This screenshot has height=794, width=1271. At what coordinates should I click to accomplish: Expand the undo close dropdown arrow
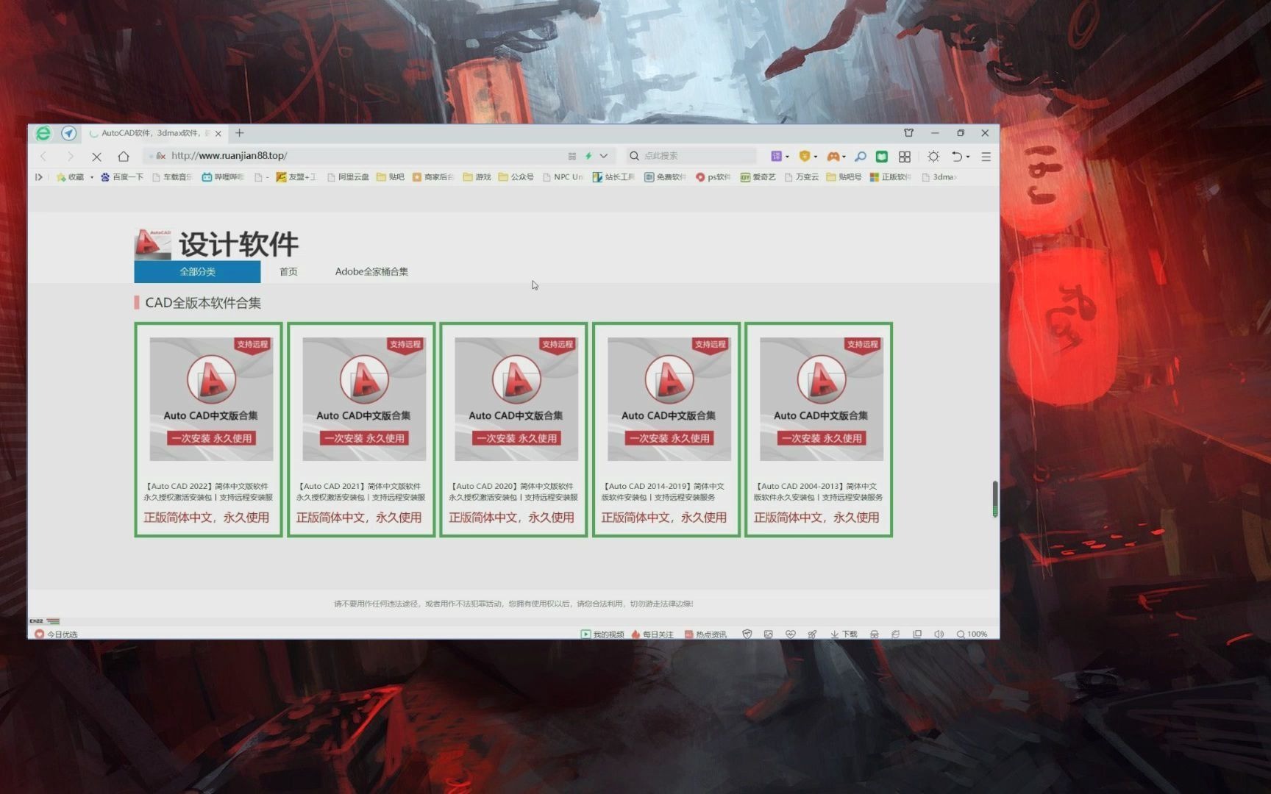[x=968, y=157]
